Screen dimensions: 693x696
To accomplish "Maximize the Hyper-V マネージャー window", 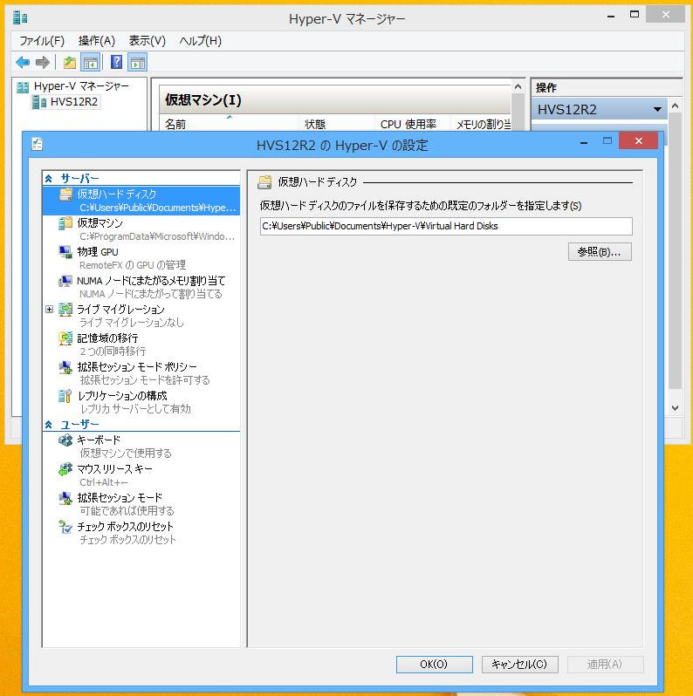I will click(x=635, y=14).
